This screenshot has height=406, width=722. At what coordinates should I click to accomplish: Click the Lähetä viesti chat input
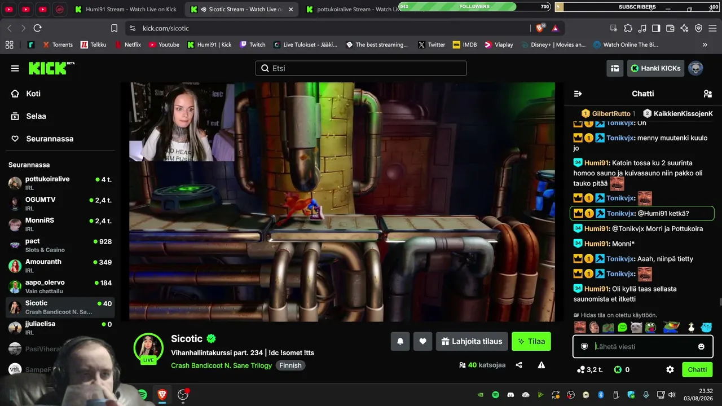coord(643,347)
